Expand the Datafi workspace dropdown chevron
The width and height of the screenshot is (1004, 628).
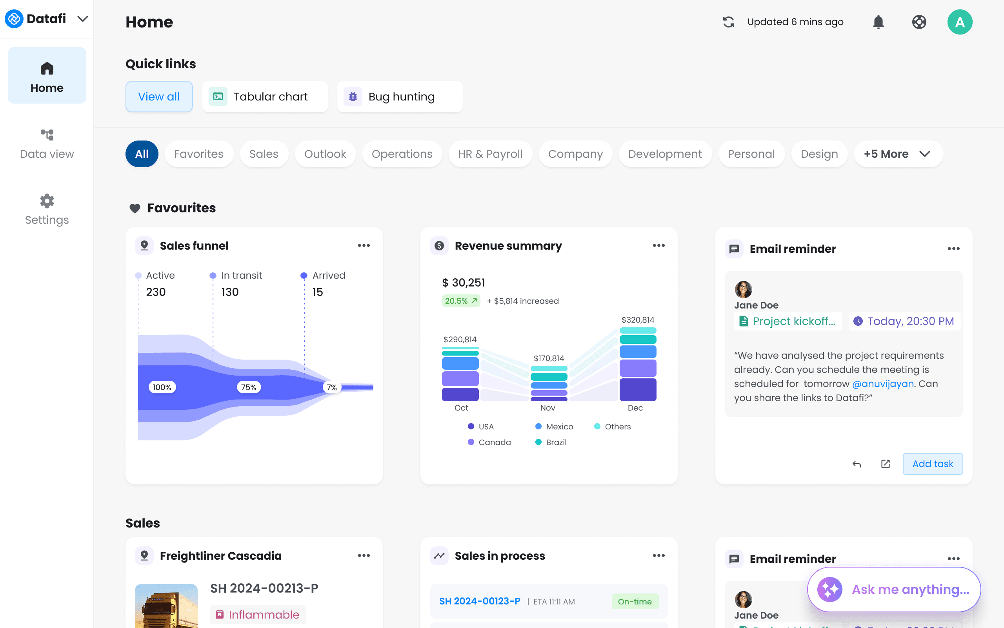[x=83, y=19]
